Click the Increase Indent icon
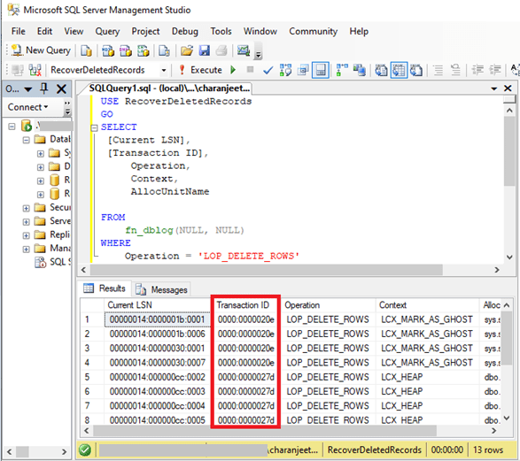The width and height of the screenshot is (520, 461). (x=495, y=70)
